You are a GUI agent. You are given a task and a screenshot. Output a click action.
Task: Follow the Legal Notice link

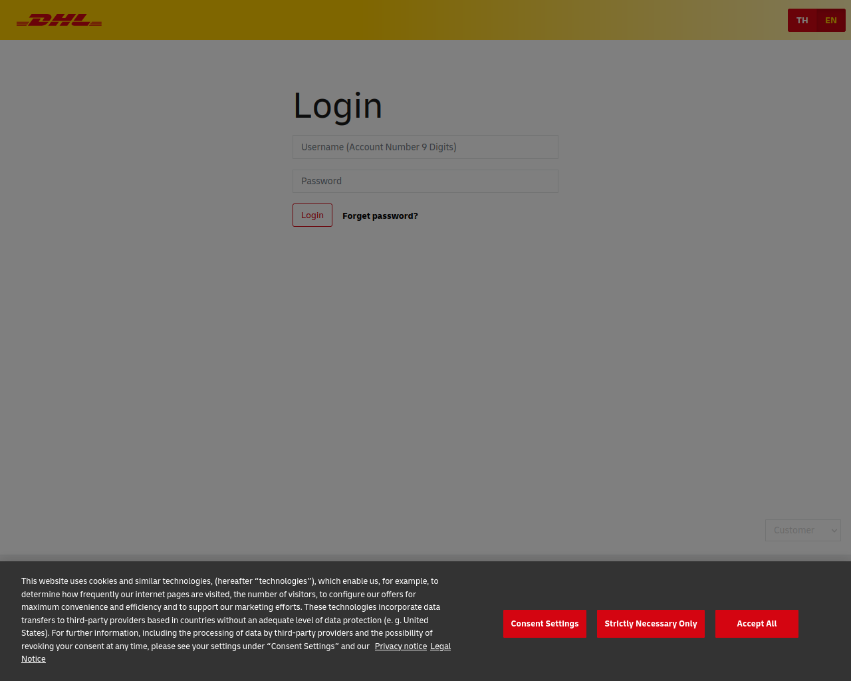[236, 652]
